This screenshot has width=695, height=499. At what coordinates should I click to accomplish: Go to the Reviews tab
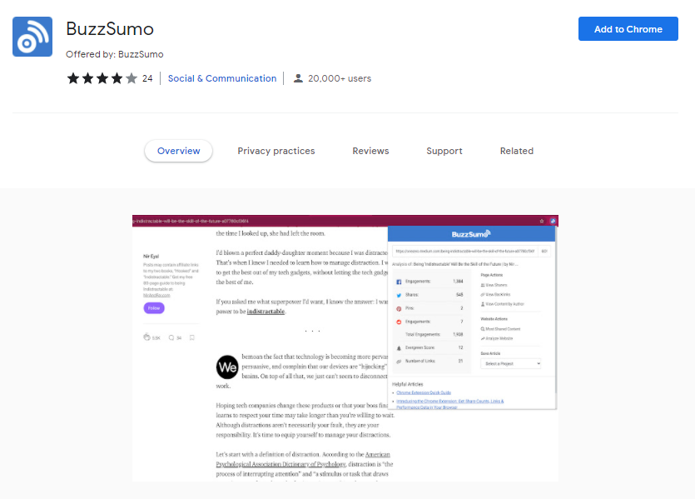tap(370, 151)
